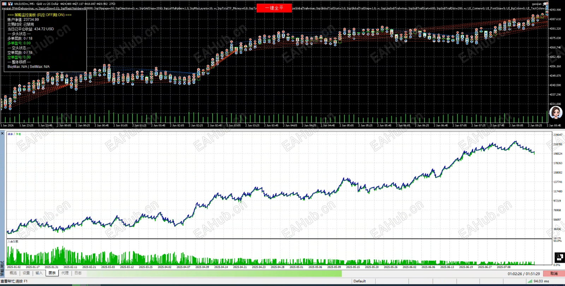Click the 交易时段 已禁用 line

21,24
